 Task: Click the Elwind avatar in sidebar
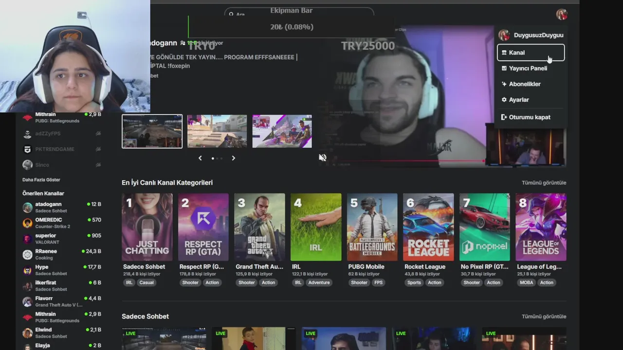coord(28,333)
